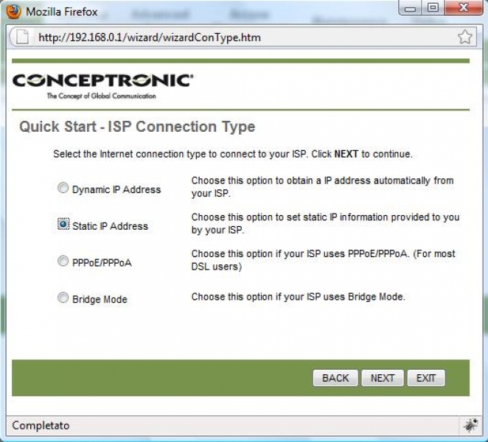This screenshot has height=442, width=488.
Task: Click the Firefox logo in title bar
Action: pos(13,12)
